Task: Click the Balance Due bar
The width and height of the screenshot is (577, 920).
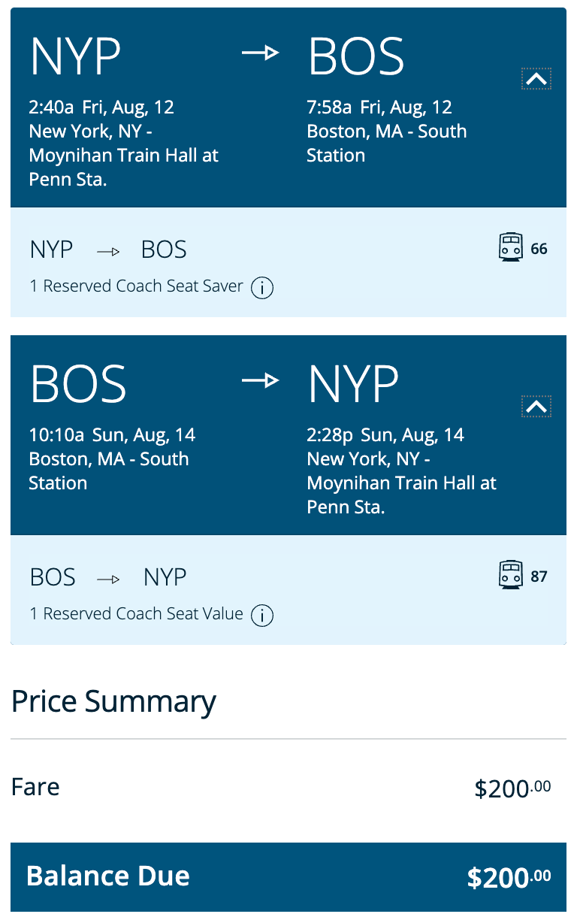Action: (x=288, y=877)
